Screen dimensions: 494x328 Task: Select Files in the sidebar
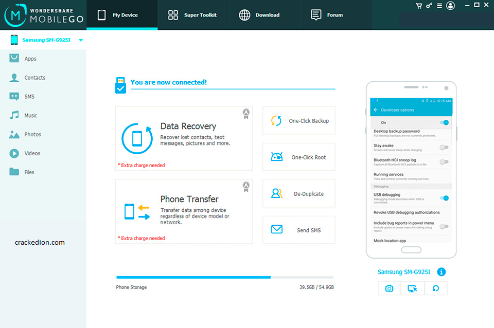43,172
